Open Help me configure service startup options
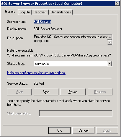This screenshot has width=121, height=137. tap(36, 73)
